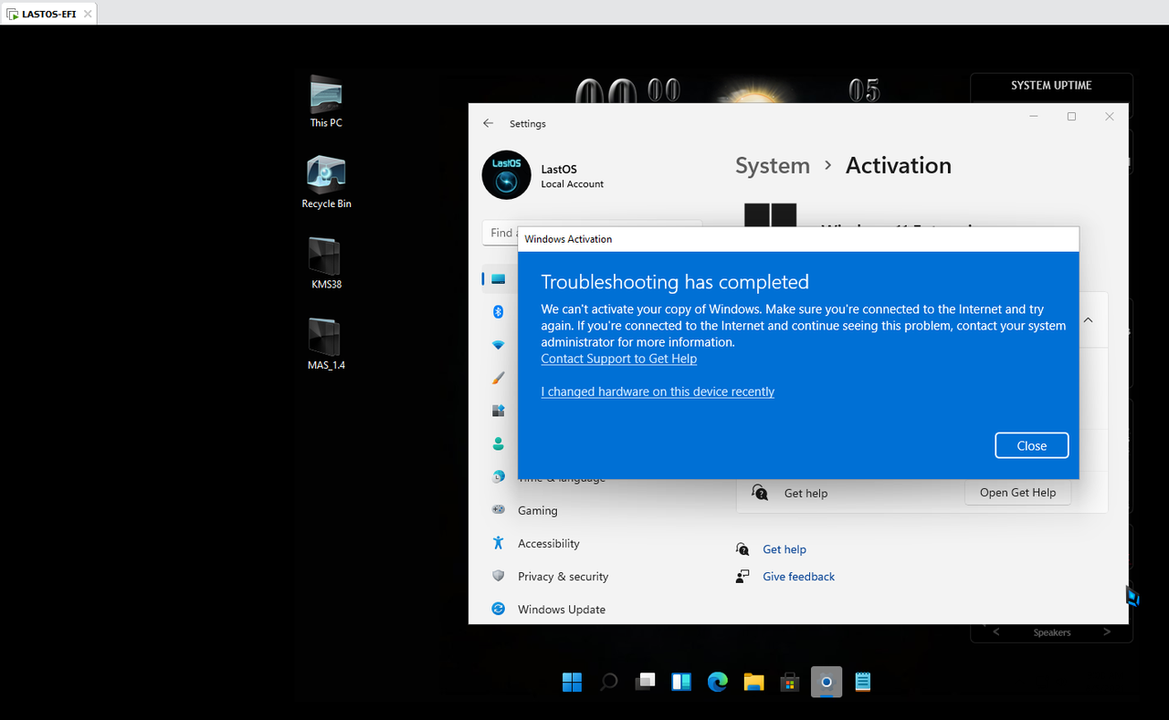Open Microsoft Store from taskbar

pos(790,682)
